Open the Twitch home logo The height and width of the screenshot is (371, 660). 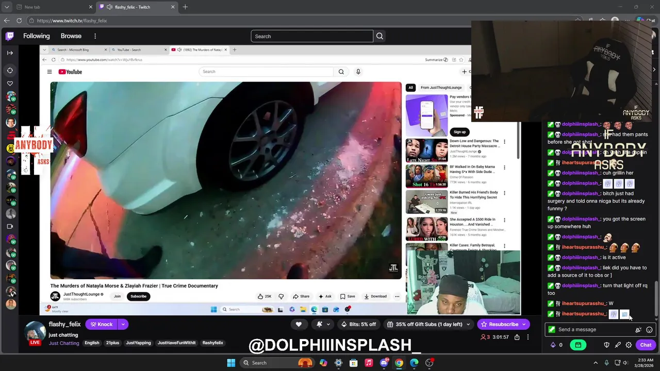click(x=10, y=36)
